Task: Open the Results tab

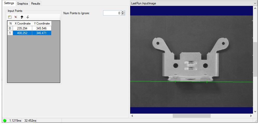Action: pos(36,4)
